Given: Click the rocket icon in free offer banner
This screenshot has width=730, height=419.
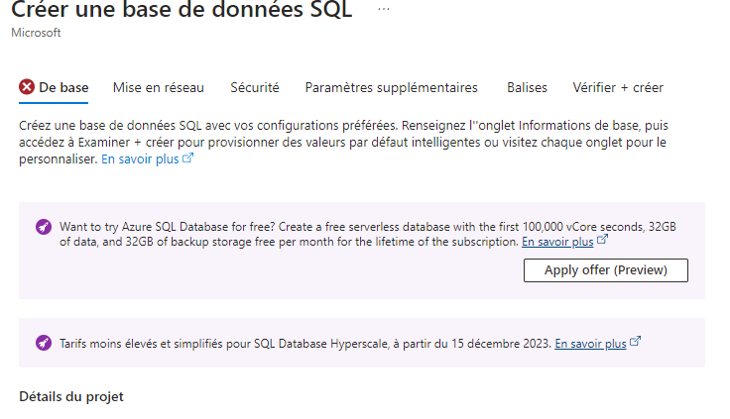Looking at the screenshot, I should tap(44, 227).
